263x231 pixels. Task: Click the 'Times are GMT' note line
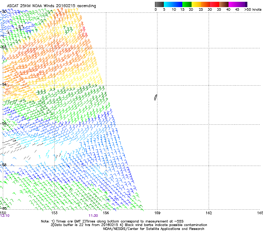(112, 221)
